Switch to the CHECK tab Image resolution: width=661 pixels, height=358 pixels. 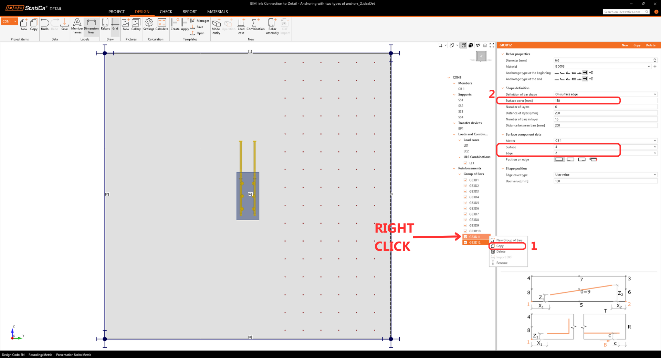[x=166, y=12]
